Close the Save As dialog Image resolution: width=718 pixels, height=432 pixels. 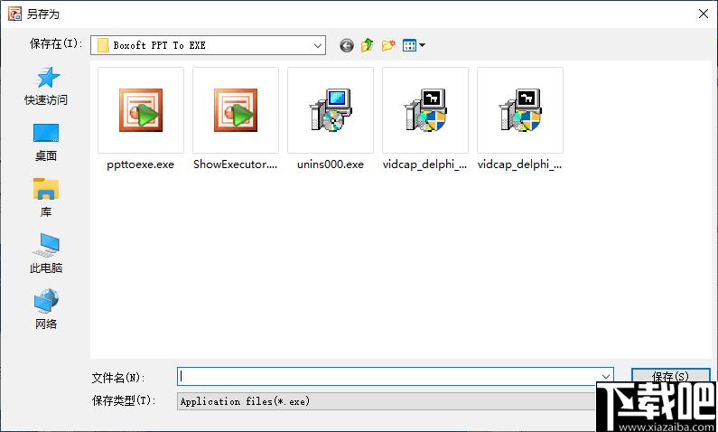pos(704,14)
